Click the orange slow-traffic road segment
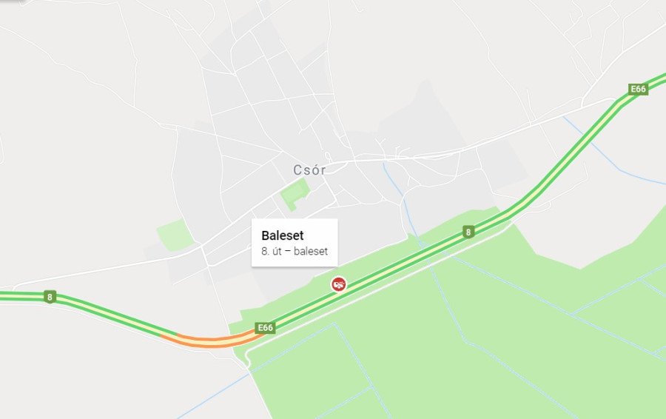Screen dimensions: 666x419 212,341
